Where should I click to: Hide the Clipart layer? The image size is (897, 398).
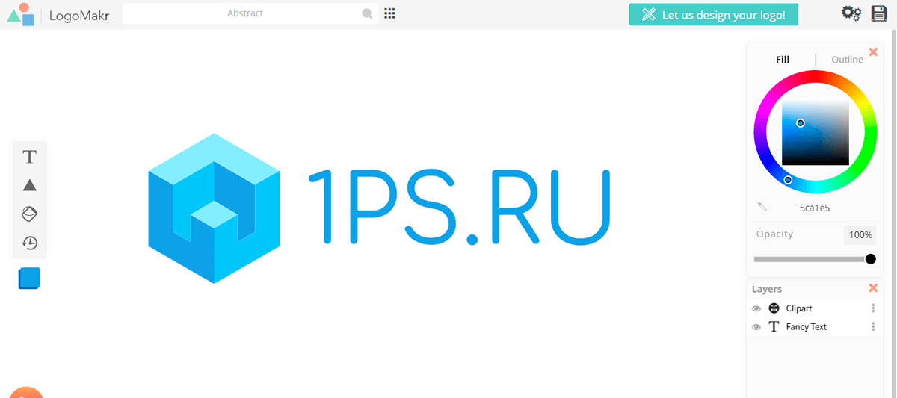(756, 308)
